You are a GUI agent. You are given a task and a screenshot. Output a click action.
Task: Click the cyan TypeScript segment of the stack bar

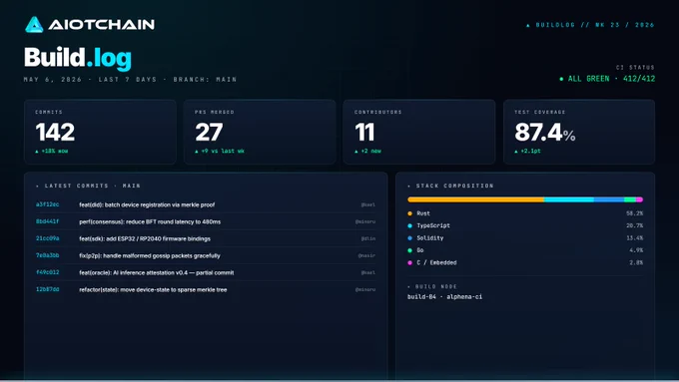point(568,199)
